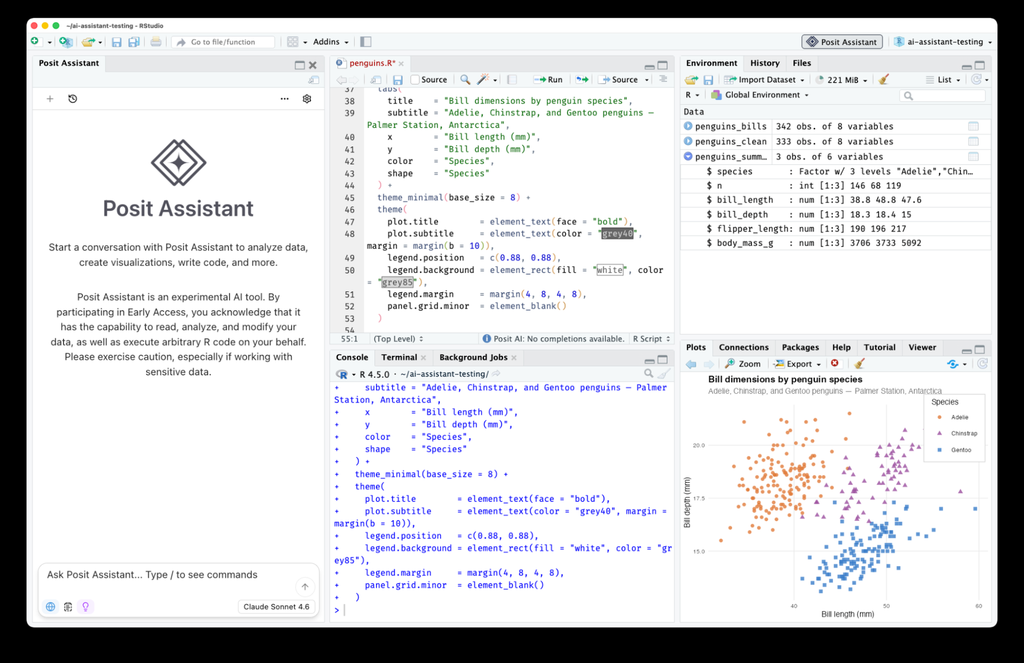The image size is (1024, 663).
Task: Open List view dropdown in Environment
Action: coord(943,79)
